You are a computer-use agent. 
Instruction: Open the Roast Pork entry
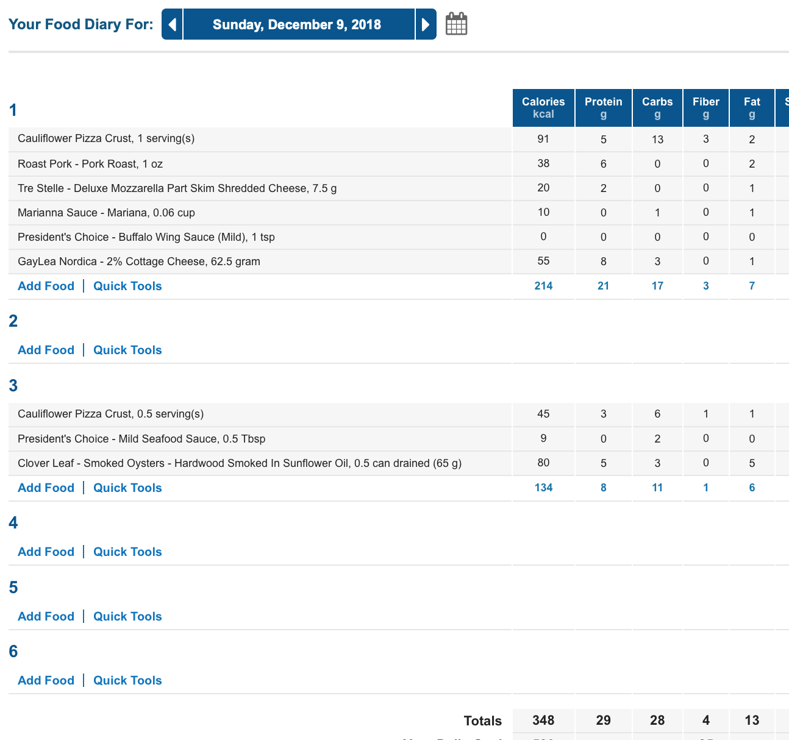coord(90,164)
